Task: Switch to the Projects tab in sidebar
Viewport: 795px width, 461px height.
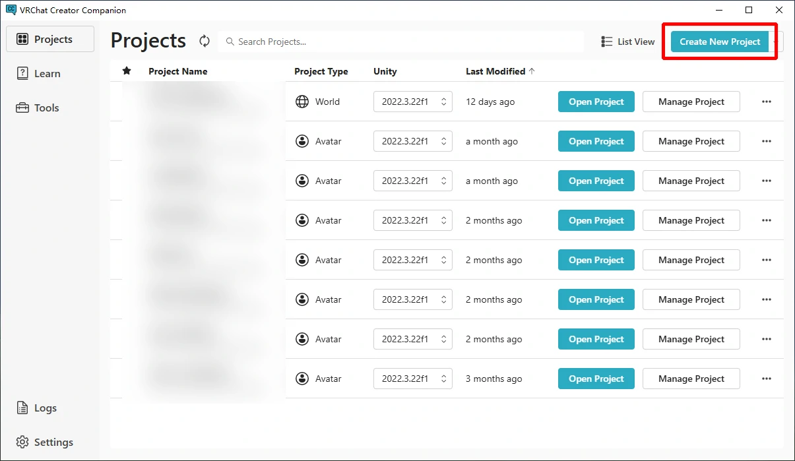Action: click(x=50, y=39)
